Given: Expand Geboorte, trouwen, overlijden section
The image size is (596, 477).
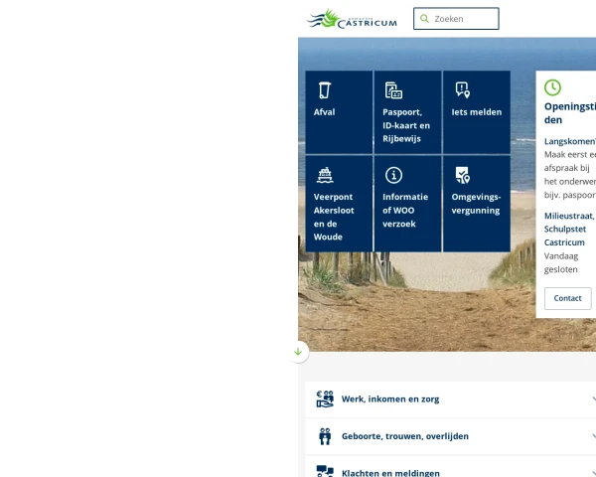Looking at the screenshot, I should coord(450,436).
